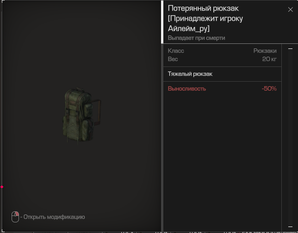The width and height of the screenshot is (298, 233).
Task: Click the green backpack 3D model
Action: [82, 115]
